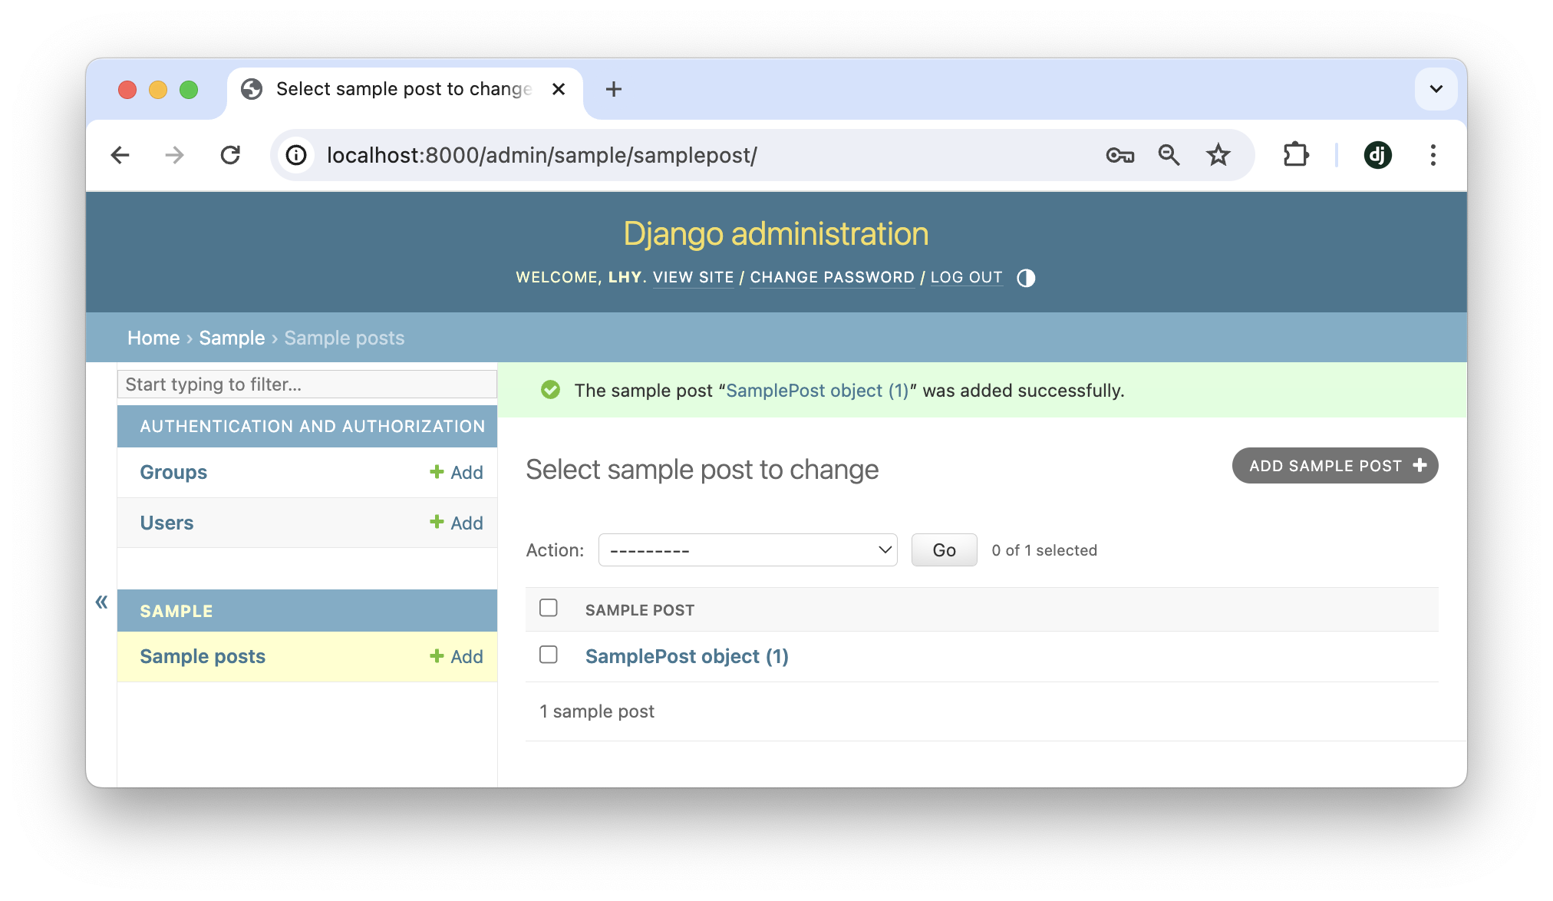Check the SamplePost object (1) row checkbox
Screen dimensions: 1553x901
pyautogui.click(x=548, y=655)
